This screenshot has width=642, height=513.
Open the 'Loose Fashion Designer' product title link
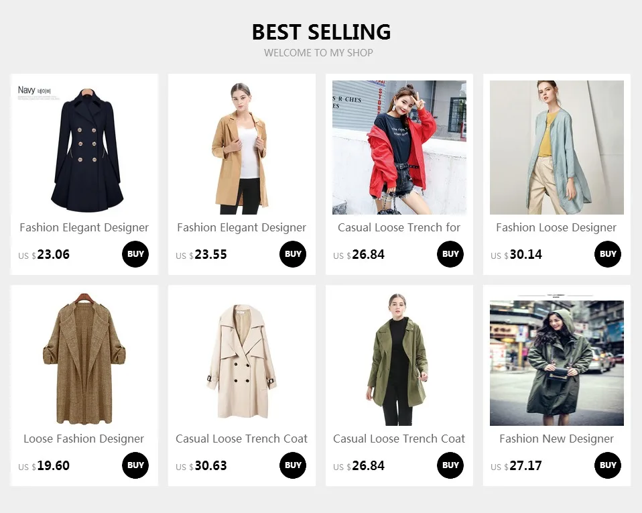tap(84, 439)
